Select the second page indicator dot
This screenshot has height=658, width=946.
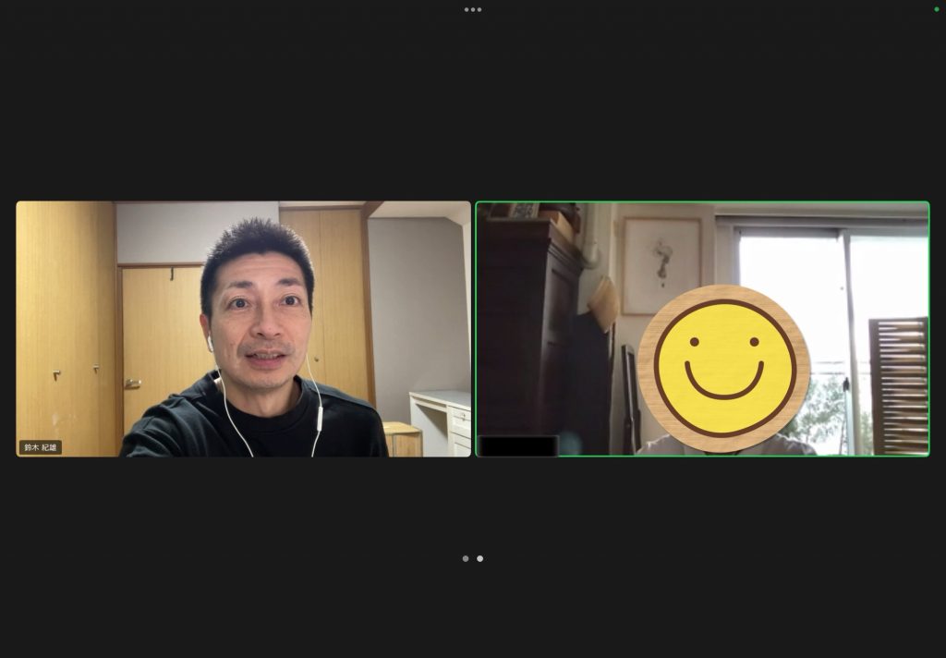point(479,558)
